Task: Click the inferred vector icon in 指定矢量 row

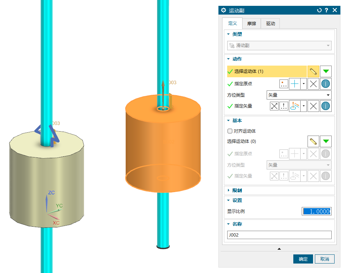Action: 294,106
